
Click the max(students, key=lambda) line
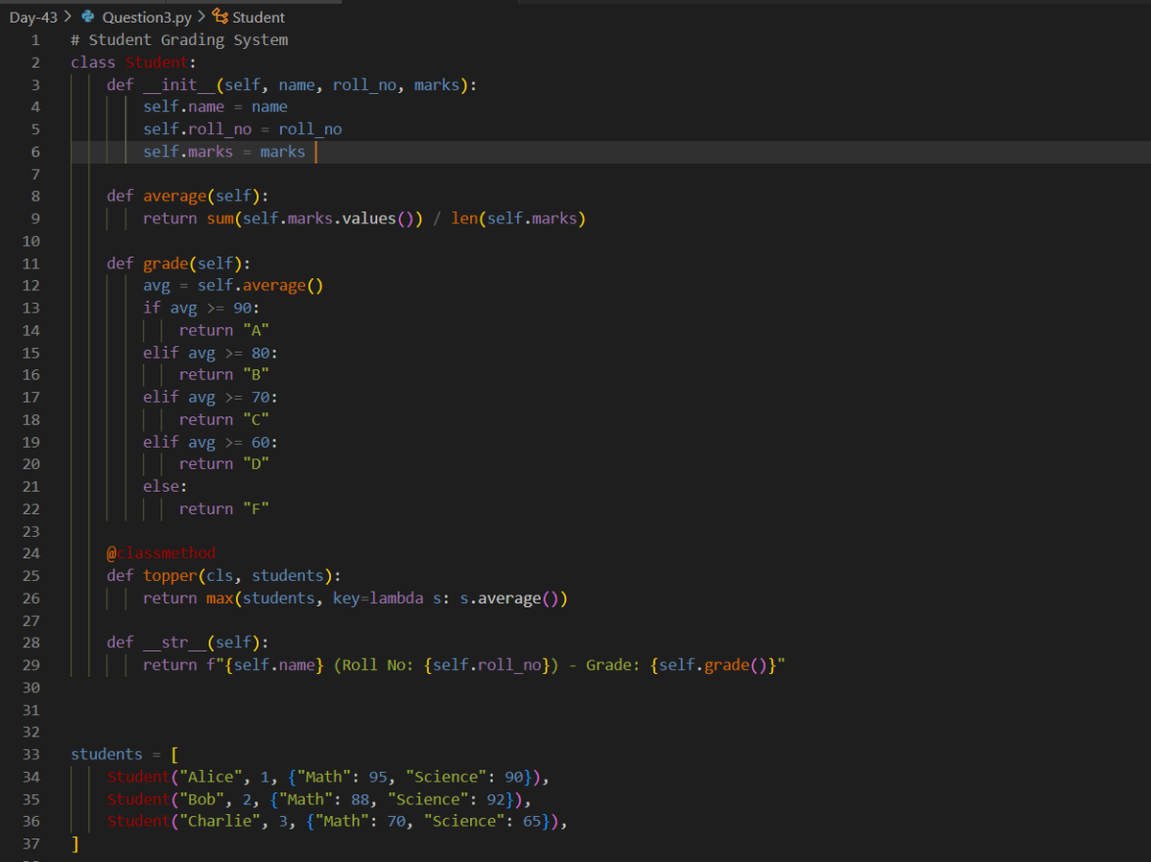(355, 598)
